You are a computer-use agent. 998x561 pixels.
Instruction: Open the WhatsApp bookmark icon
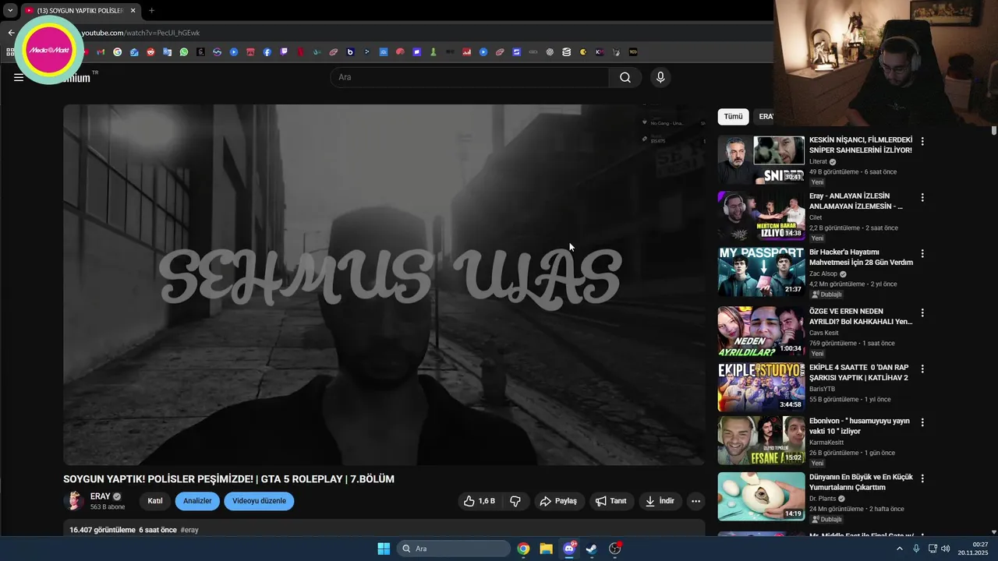184,52
